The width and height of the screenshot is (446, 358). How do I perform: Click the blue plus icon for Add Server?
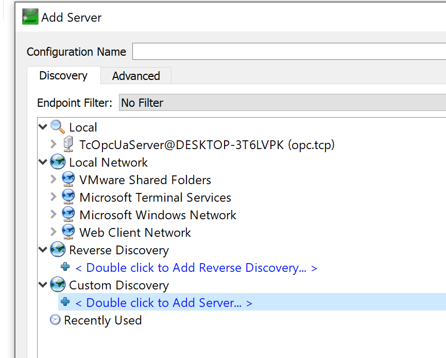coord(65,302)
